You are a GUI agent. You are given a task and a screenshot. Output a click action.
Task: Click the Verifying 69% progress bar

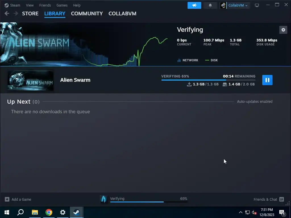[208, 80]
